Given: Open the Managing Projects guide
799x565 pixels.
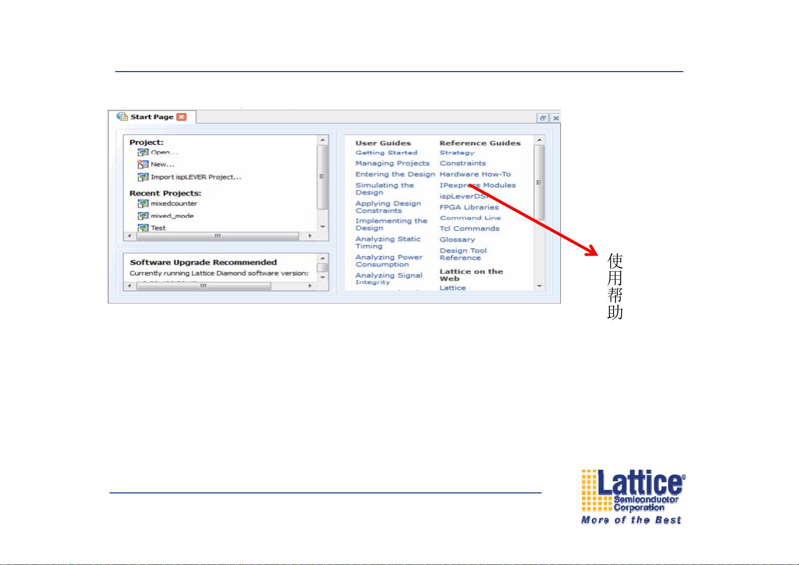Looking at the screenshot, I should point(392,163).
